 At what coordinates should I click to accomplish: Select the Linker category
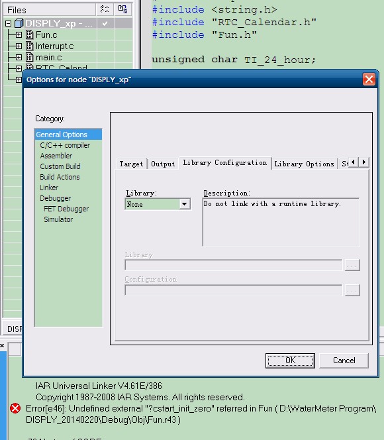point(49,188)
